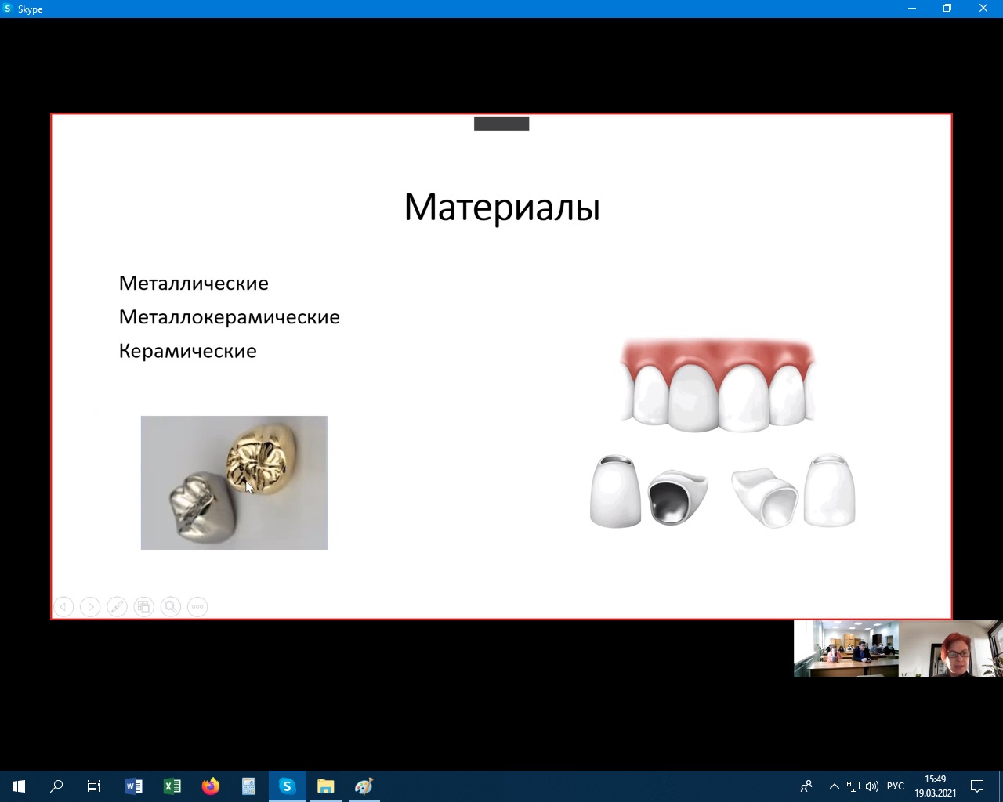The width and height of the screenshot is (1003, 802).
Task: Select the red-haired presenter video thumbnail
Action: point(950,648)
